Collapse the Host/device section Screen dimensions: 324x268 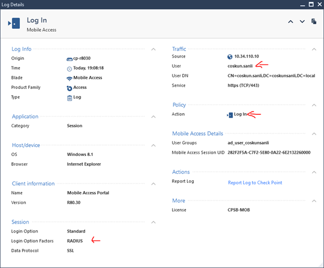(153, 145)
